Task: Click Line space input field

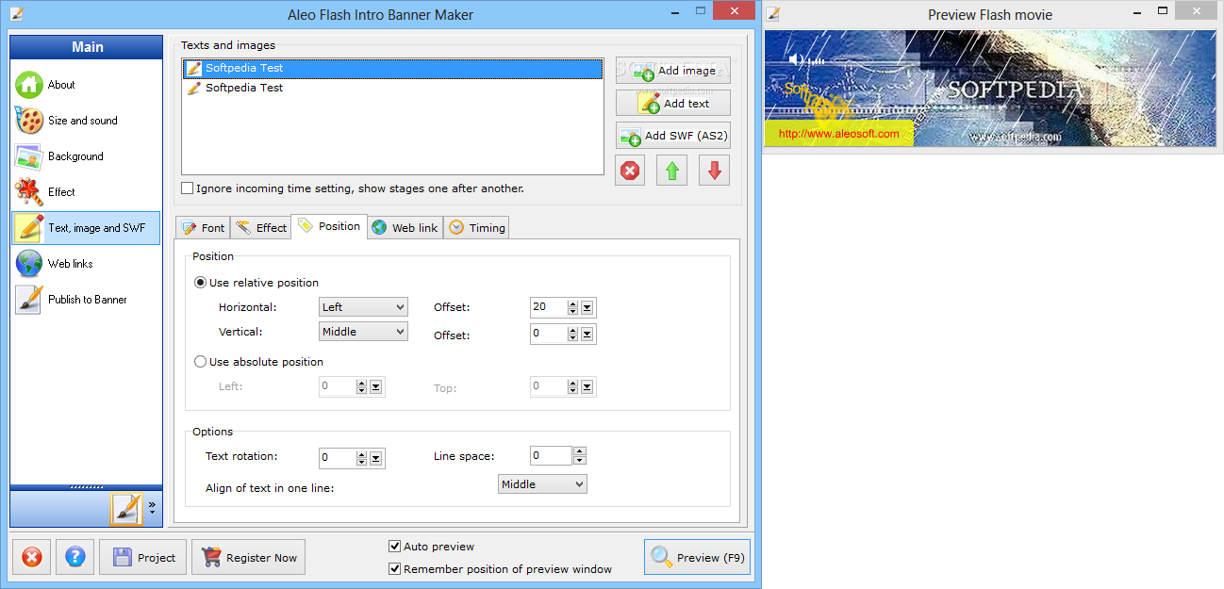Action: click(551, 456)
